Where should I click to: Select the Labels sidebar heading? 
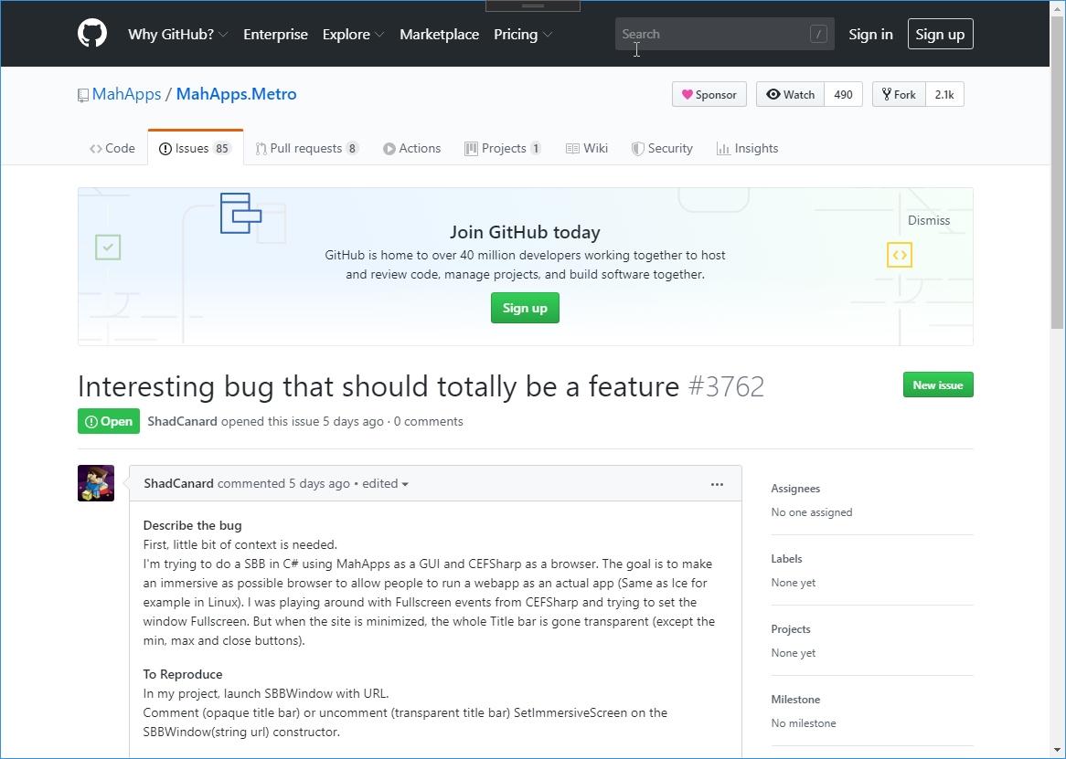786,559
